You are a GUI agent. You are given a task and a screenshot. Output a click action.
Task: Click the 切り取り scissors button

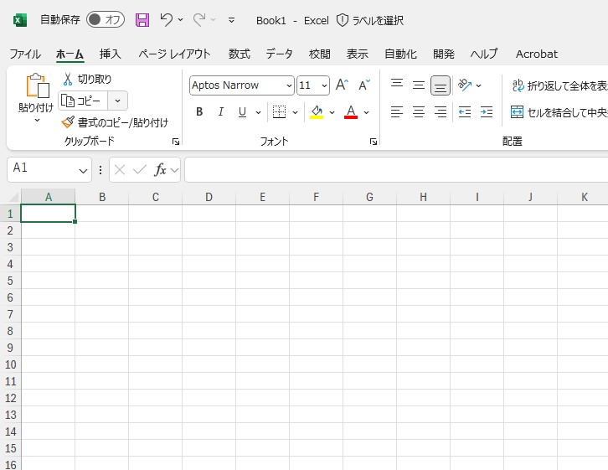(x=87, y=79)
